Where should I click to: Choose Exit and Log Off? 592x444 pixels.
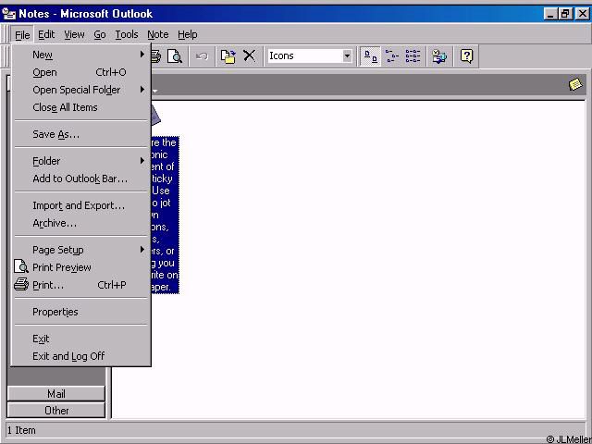(x=80, y=356)
